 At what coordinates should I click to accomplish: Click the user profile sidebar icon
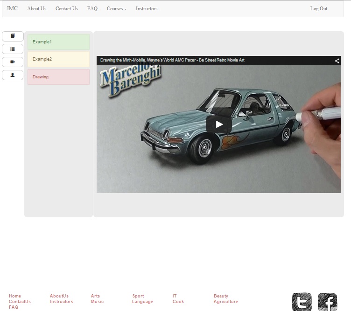point(13,75)
